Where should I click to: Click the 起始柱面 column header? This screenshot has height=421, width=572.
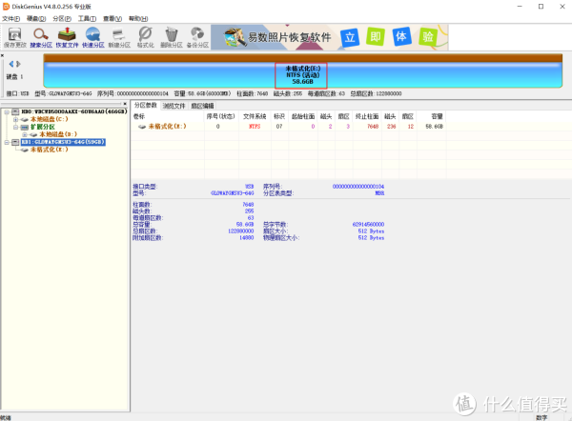303,116
